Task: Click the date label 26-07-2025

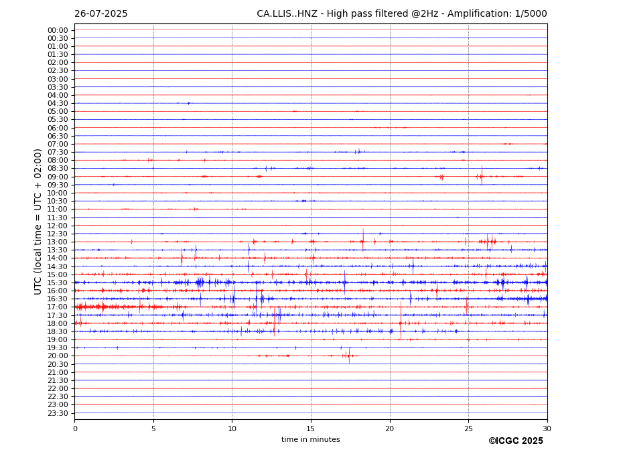Action: (101, 14)
